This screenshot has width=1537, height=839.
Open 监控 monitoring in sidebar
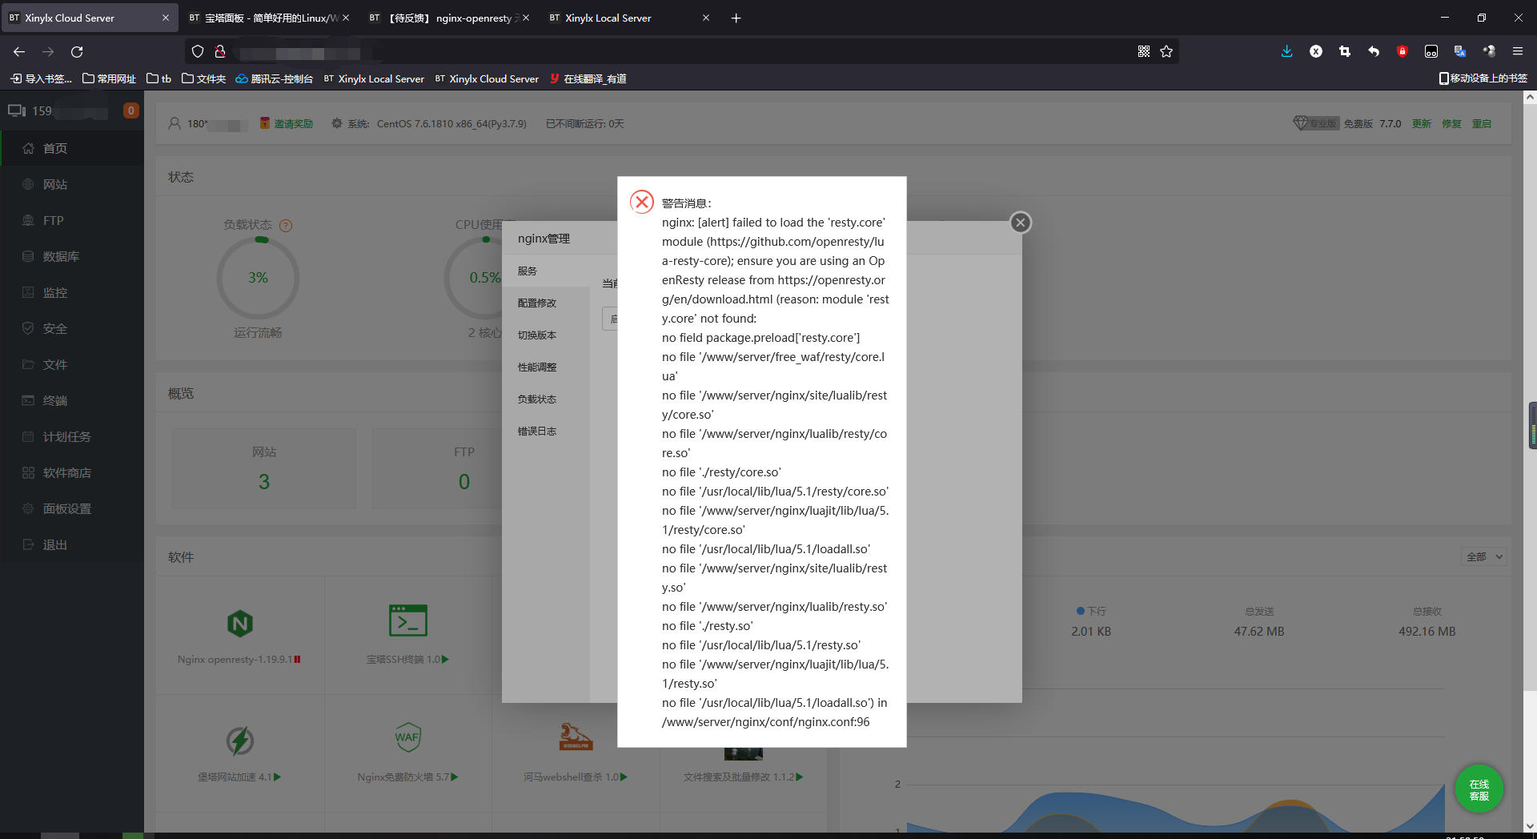pyautogui.click(x=72, y=292)
